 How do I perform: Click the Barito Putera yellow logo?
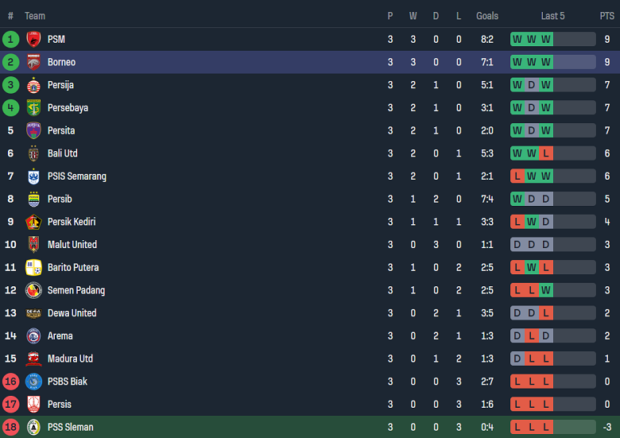pyautogui.click(x=33, y=267)
